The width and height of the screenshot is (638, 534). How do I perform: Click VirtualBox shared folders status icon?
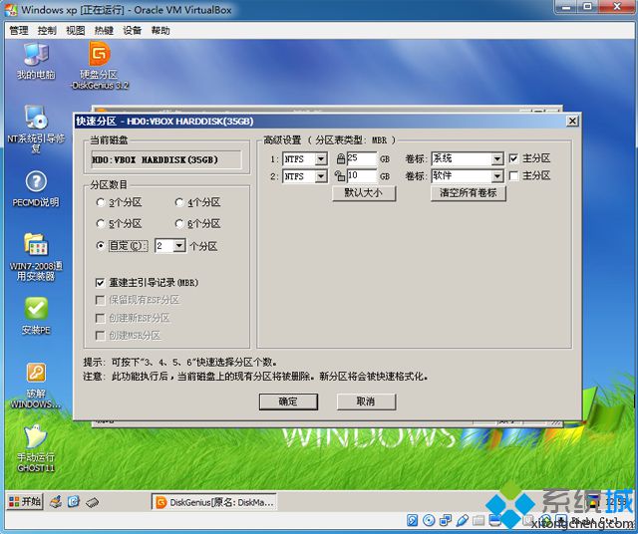tap(478, 520)
